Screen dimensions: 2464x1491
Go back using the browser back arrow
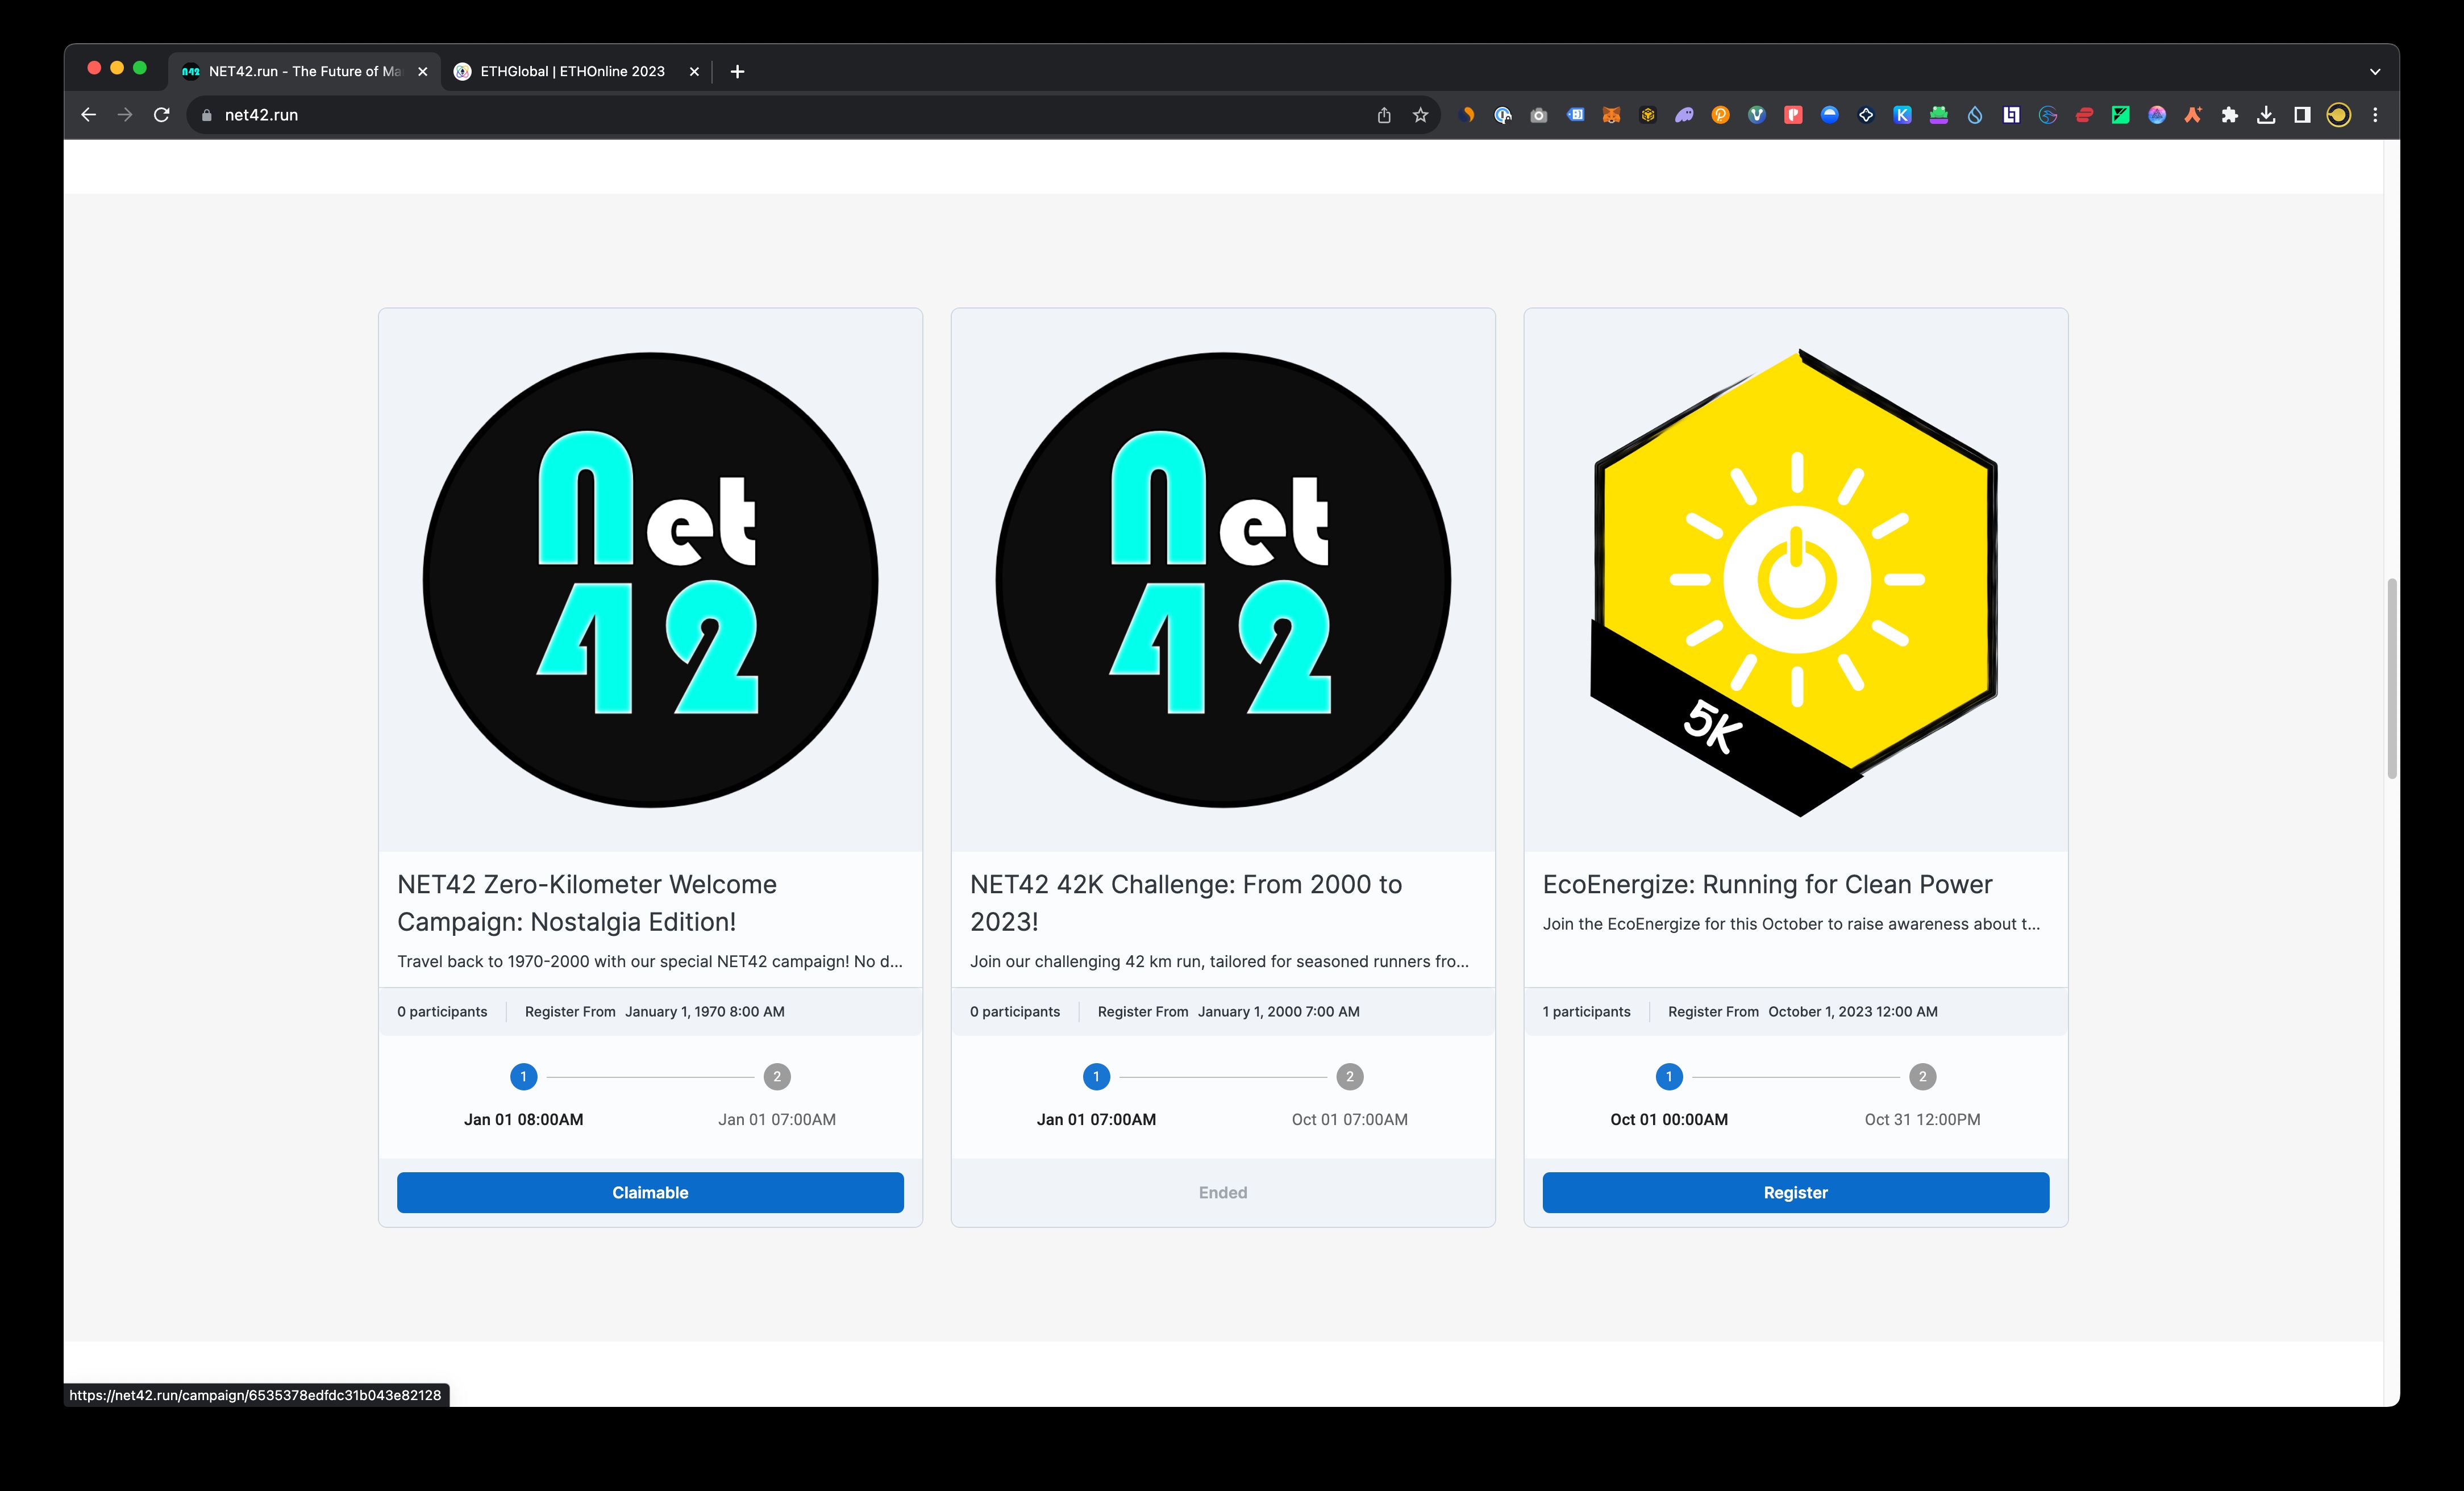pyautogui.click(x=88, y=115)
